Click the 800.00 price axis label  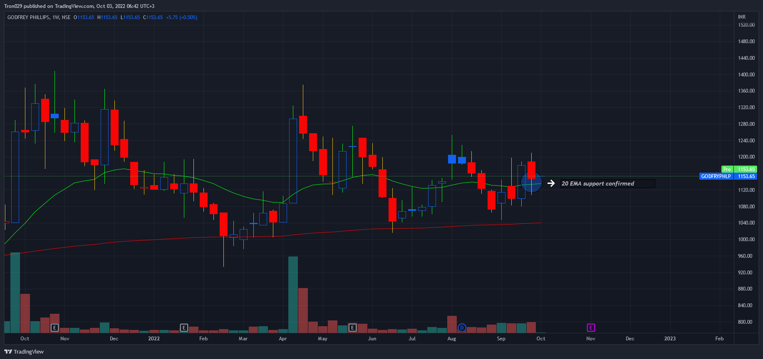(x=745, y=322)
